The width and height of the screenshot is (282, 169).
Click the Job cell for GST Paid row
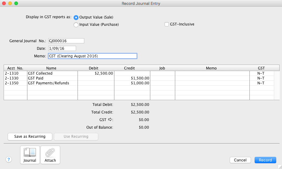pyautogui.click(x=162, y=78)
